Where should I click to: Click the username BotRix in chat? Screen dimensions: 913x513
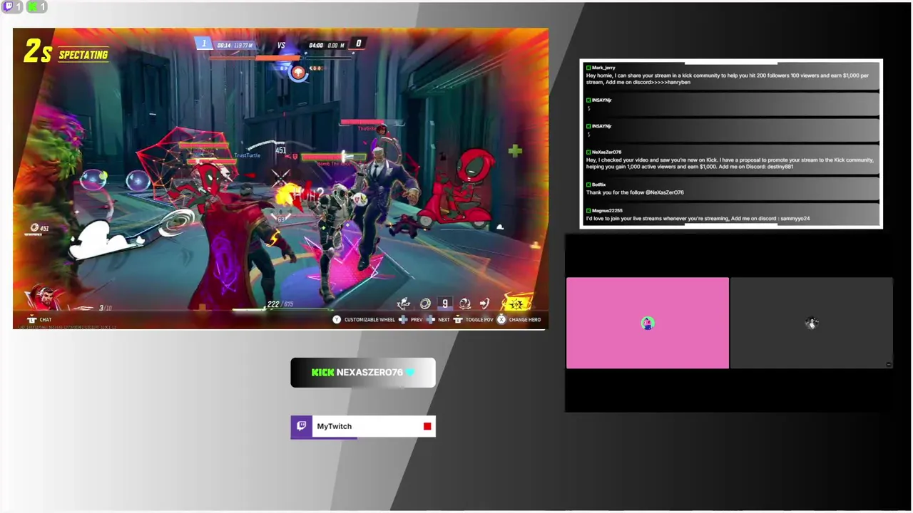[598, 185]
